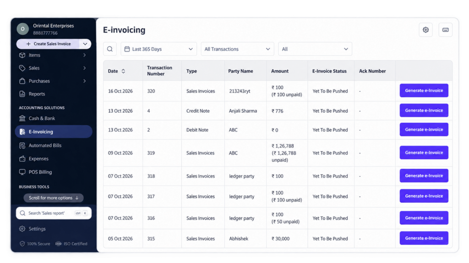Click the Reports chart icon
The height and width of the screenshot is (263, 469).
point(22,94)
